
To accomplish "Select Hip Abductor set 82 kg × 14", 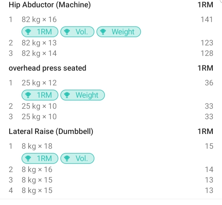I will 39,53.
